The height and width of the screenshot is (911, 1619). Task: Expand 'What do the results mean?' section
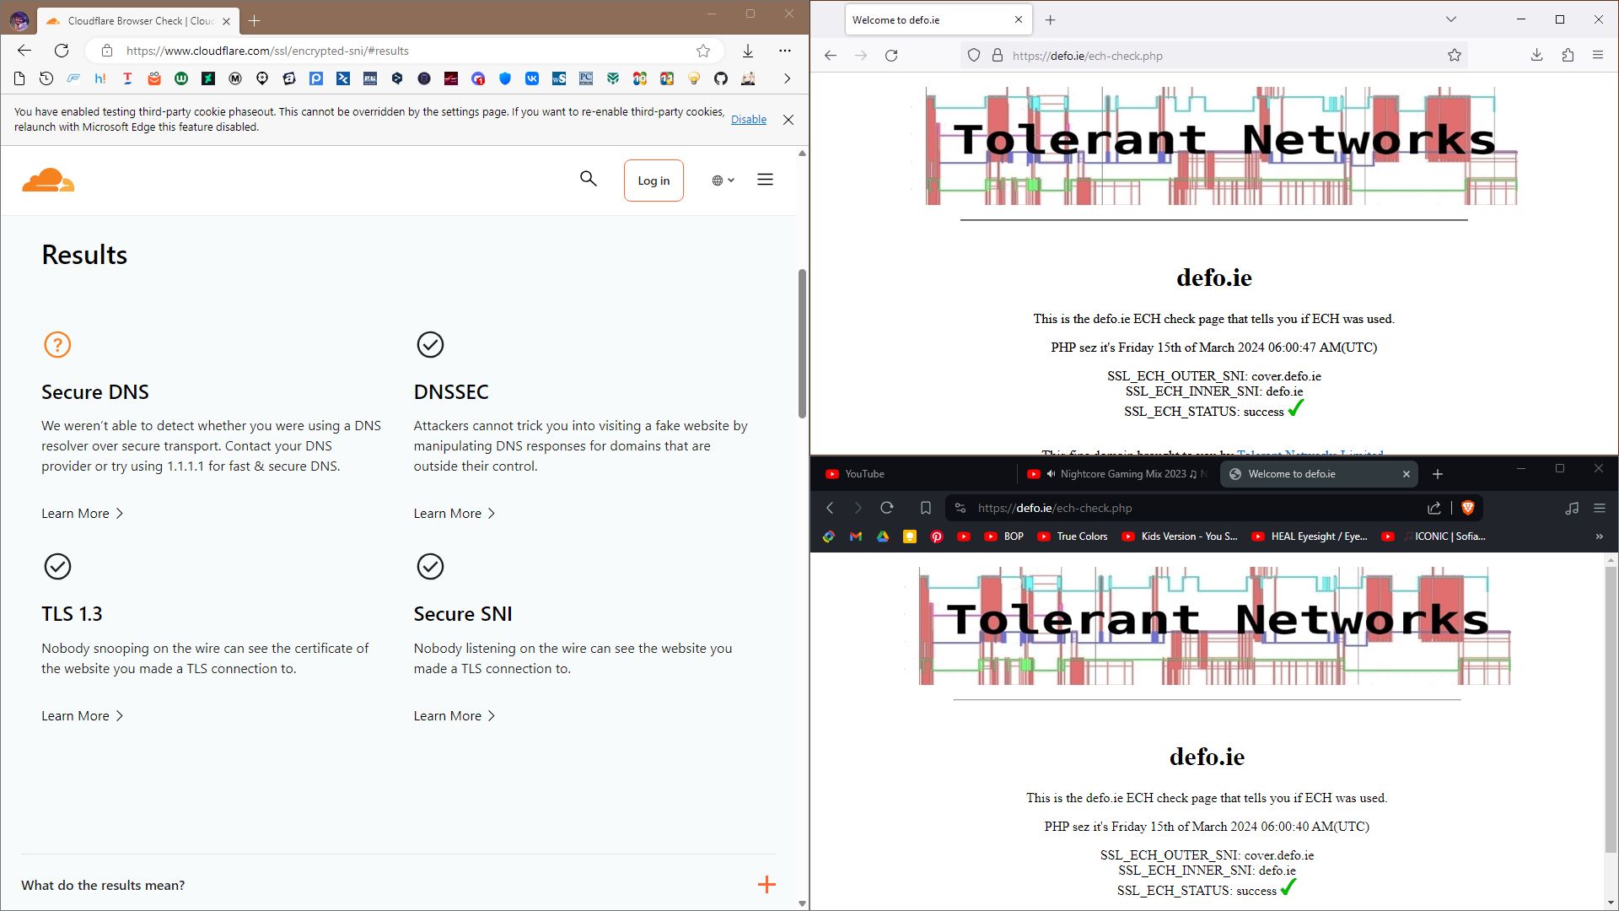pyautogui.click(x=766, y=885)
